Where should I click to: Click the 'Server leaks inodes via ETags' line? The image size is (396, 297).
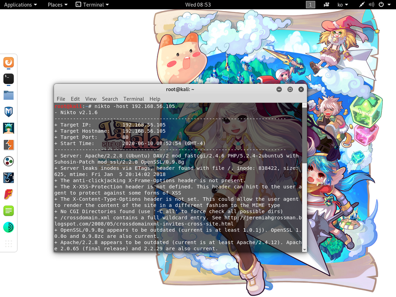(x=176, y=171)
